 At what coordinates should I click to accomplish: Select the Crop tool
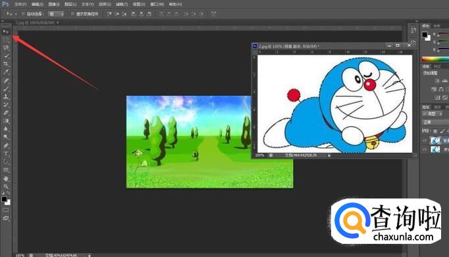[x=6, y=64]
